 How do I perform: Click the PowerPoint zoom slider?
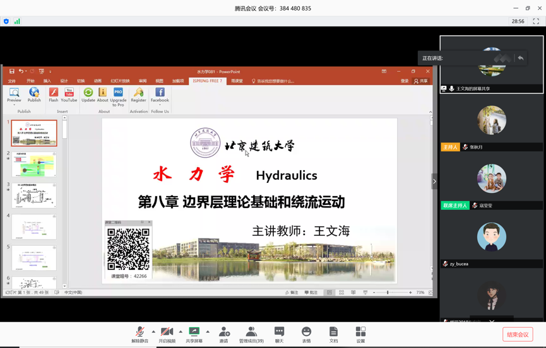coord(388,293)
